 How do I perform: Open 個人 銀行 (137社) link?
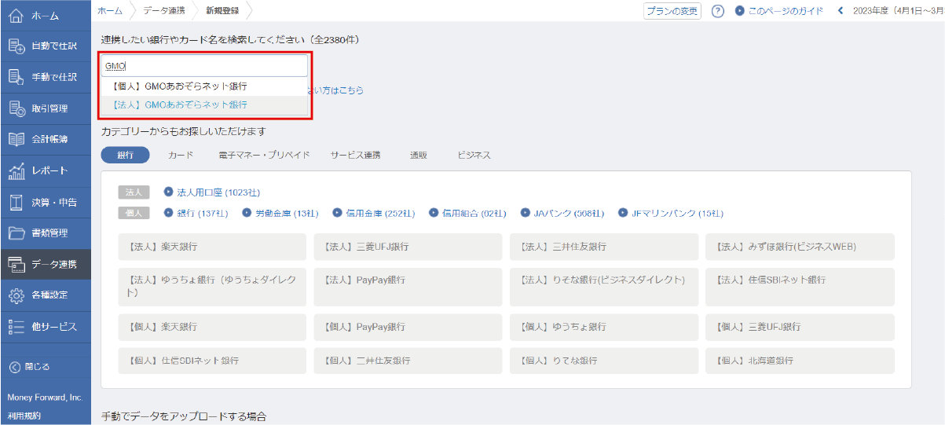(196, 213)
